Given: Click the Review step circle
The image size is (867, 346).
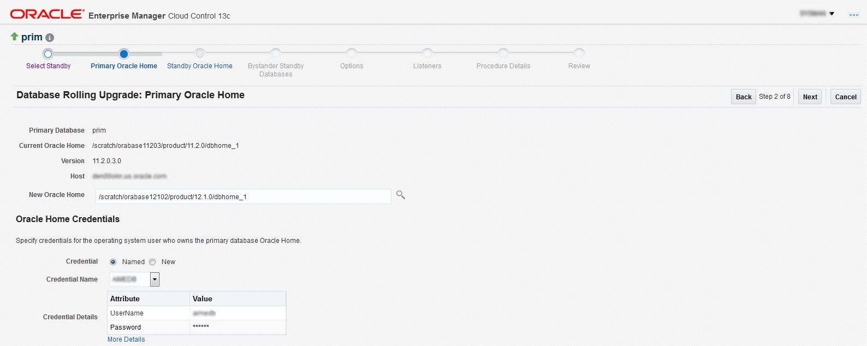Looking at the screenshot, I should pyautogui.click(x=579, y=53).
